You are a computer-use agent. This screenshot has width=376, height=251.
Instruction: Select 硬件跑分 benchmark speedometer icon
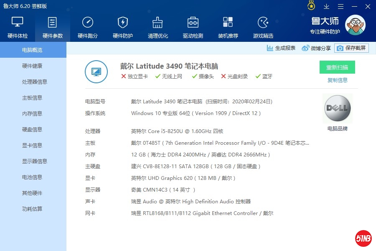[x=88, y=27]
